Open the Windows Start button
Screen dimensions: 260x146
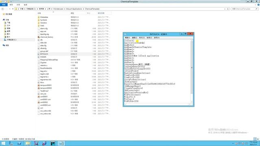[3, 143]
